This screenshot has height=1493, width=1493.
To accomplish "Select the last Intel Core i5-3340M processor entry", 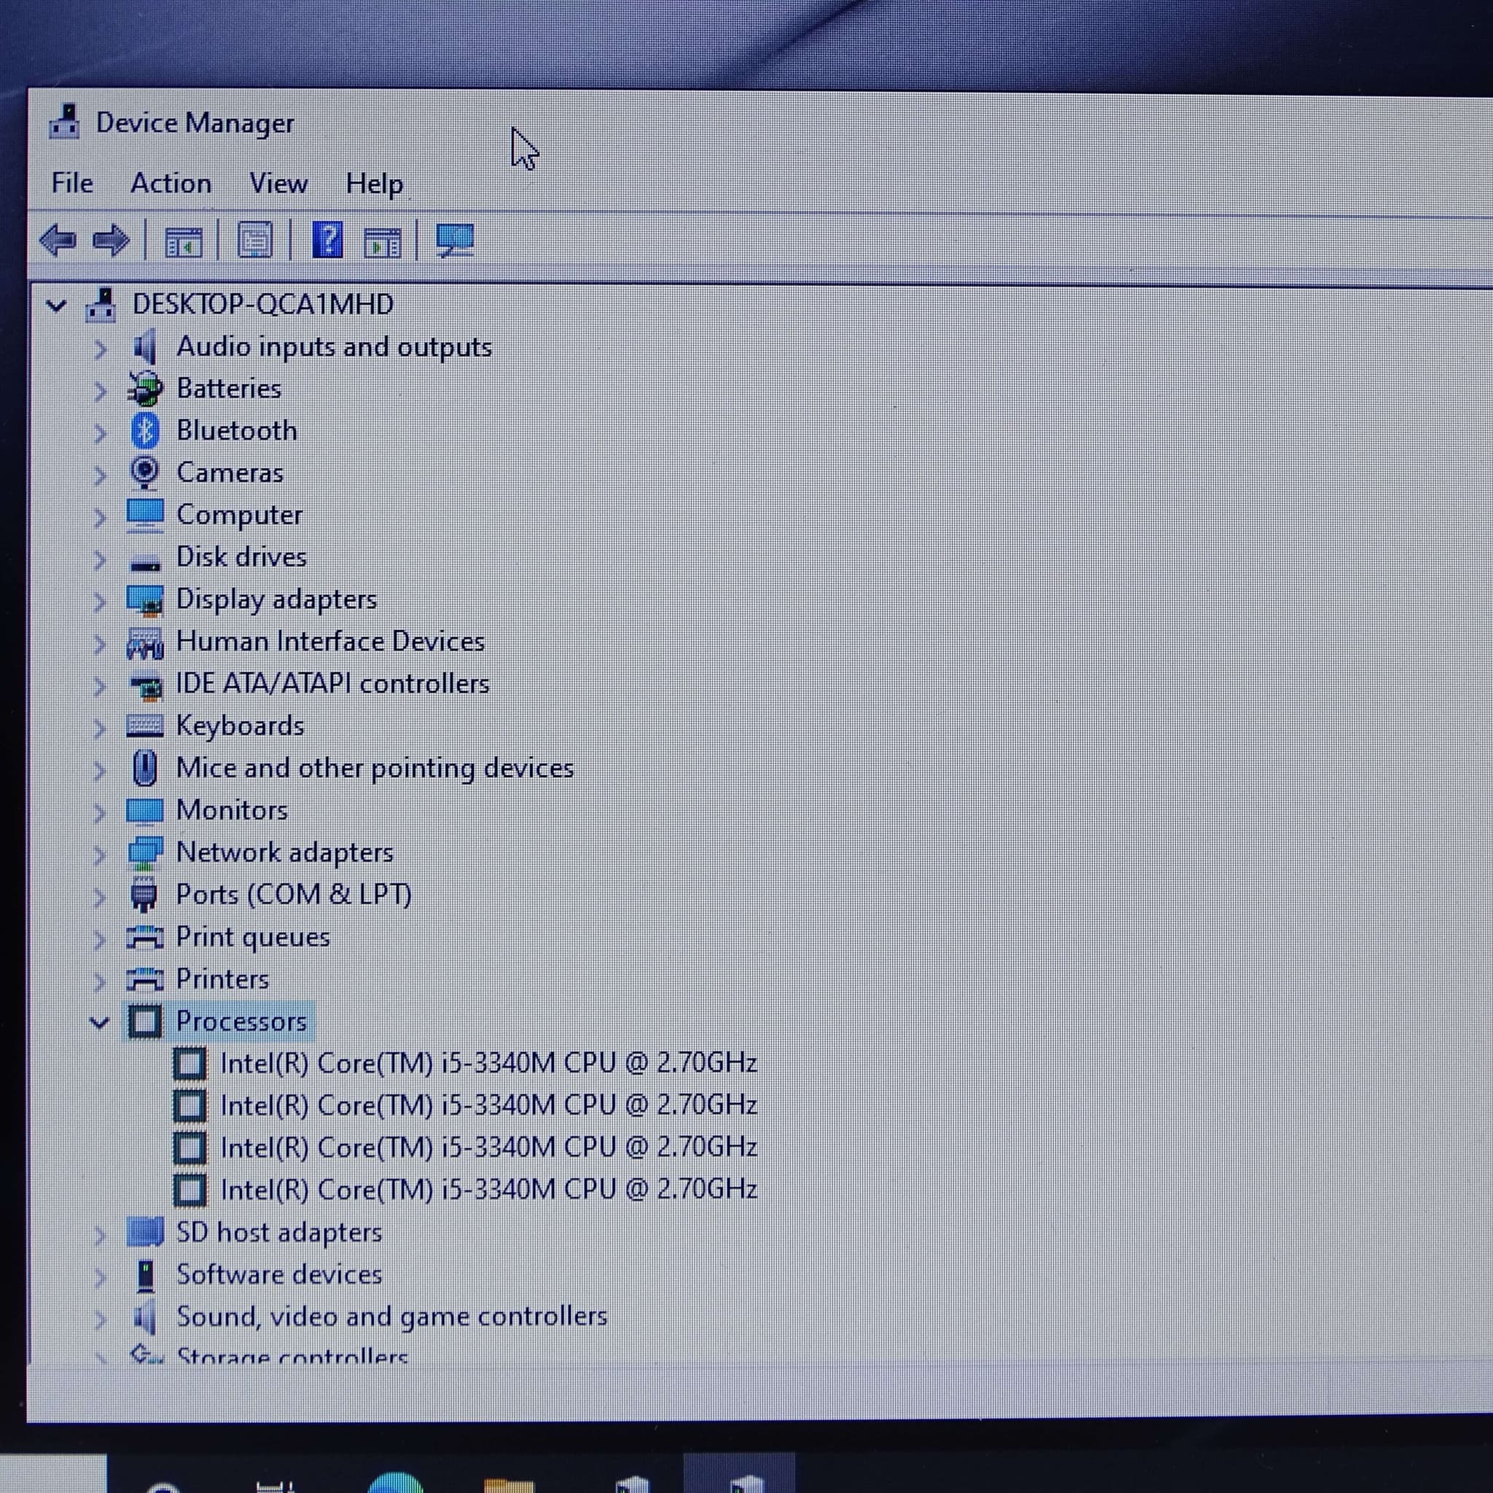I will (488, 1189).
